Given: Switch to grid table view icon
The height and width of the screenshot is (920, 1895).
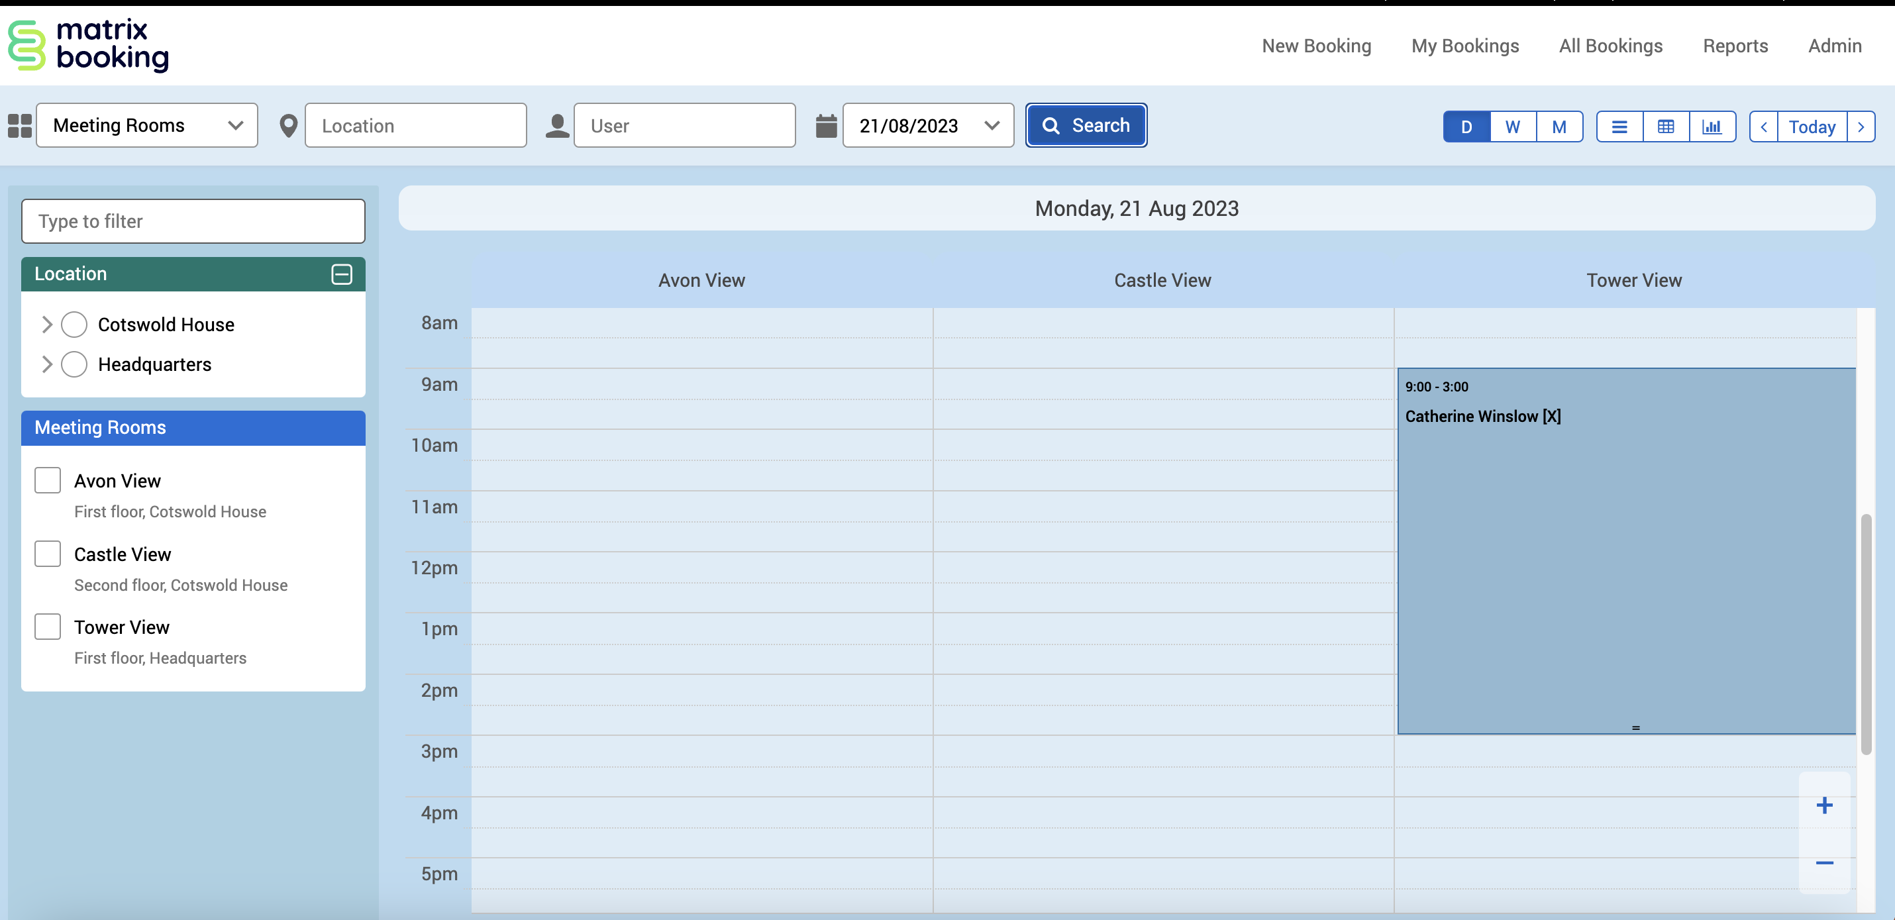Looking at the screenshot, I should click(1665, 127).
